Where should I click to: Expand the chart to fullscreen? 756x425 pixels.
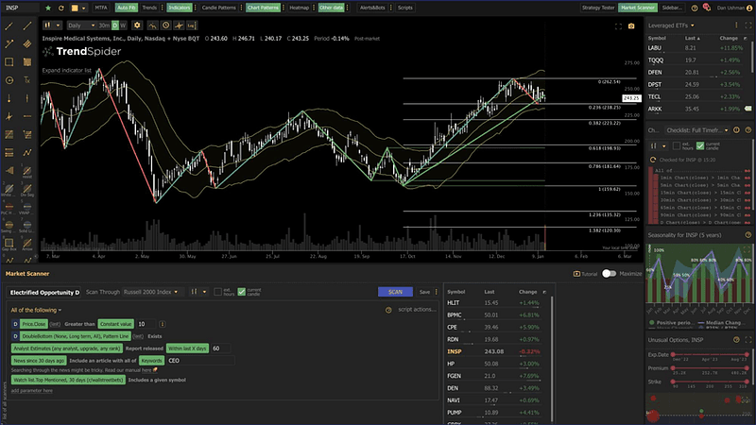(618, 26)
